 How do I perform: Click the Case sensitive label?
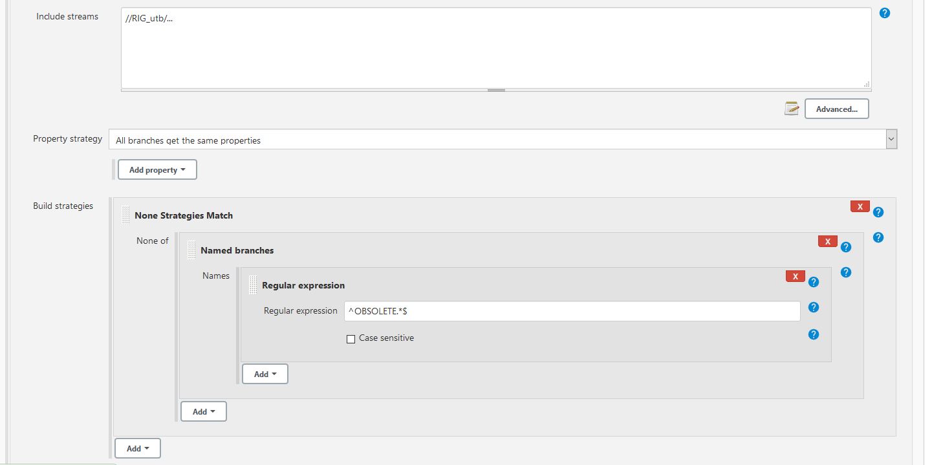click(386, 338)
